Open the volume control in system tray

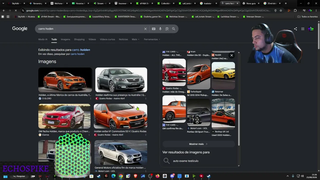tap(302, 176)
